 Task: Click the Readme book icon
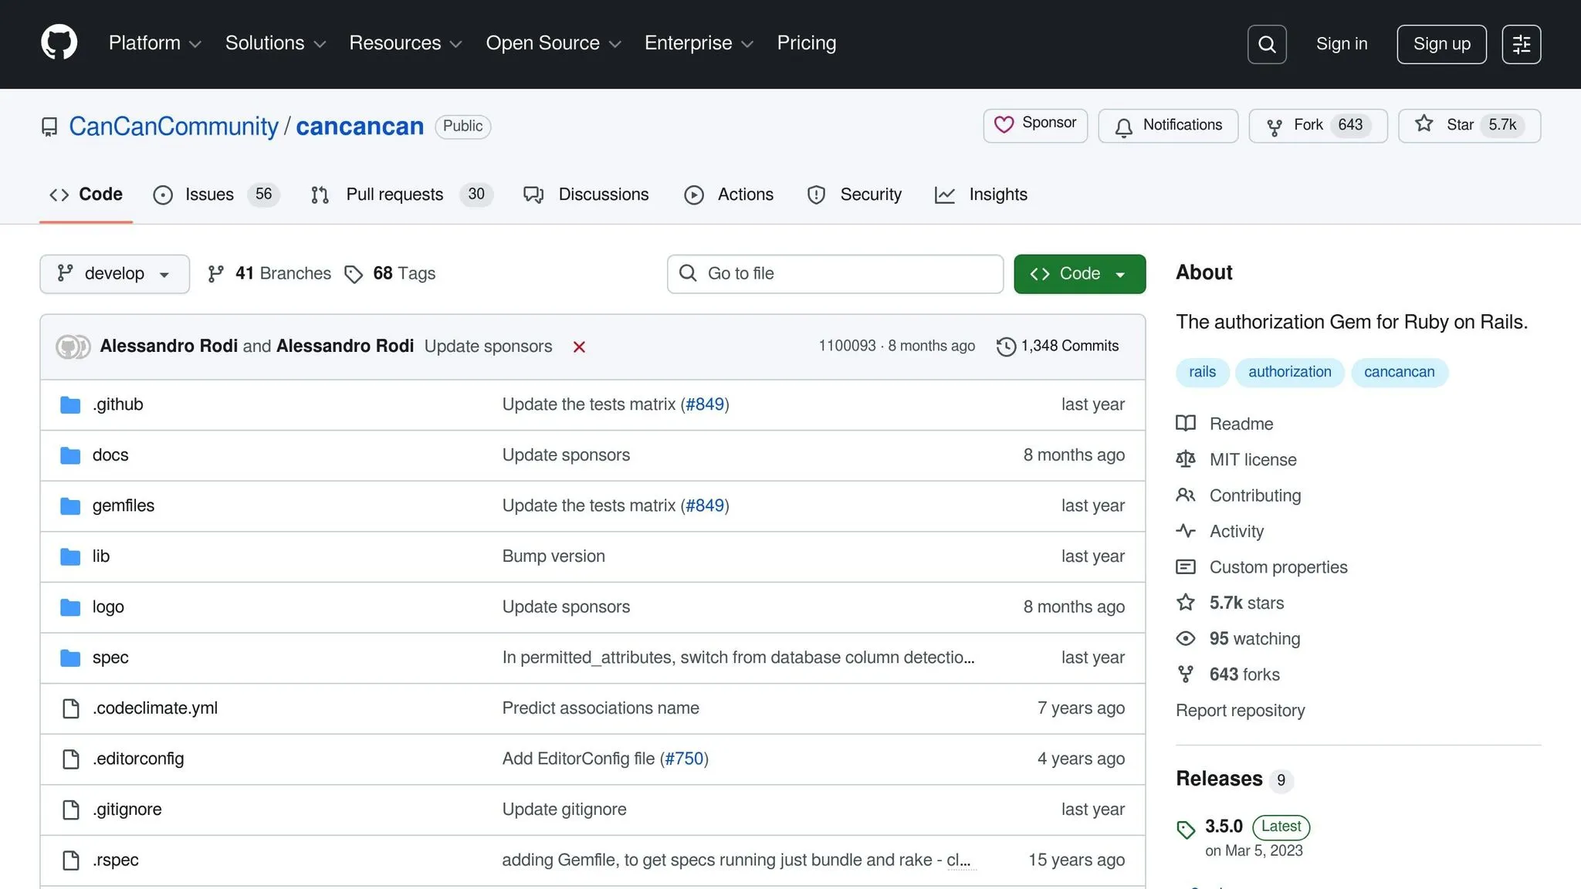[x=1186, y=424]
